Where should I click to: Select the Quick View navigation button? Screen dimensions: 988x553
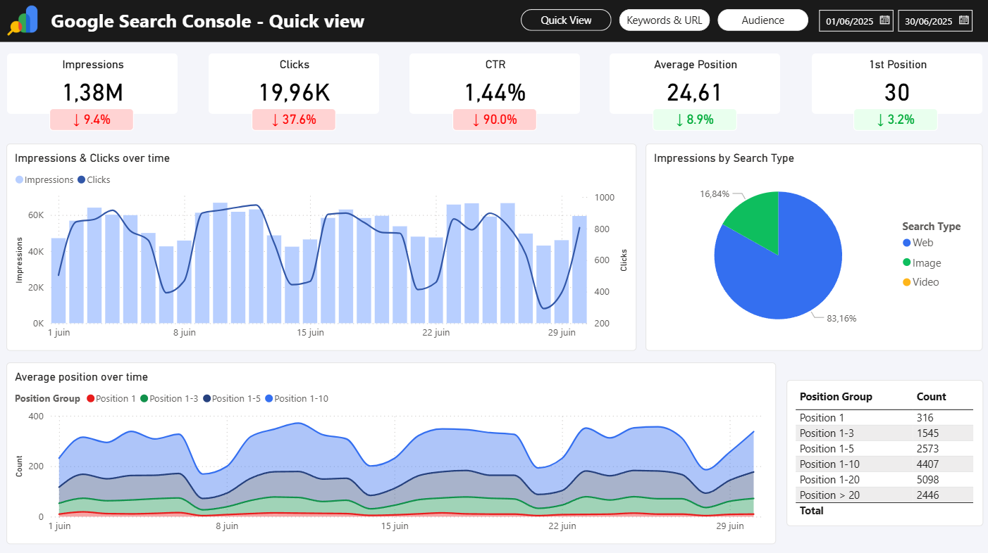[x=566, y=20]
